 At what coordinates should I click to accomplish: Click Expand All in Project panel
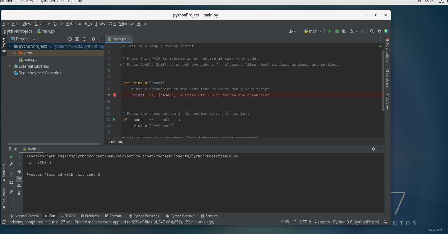77,39
